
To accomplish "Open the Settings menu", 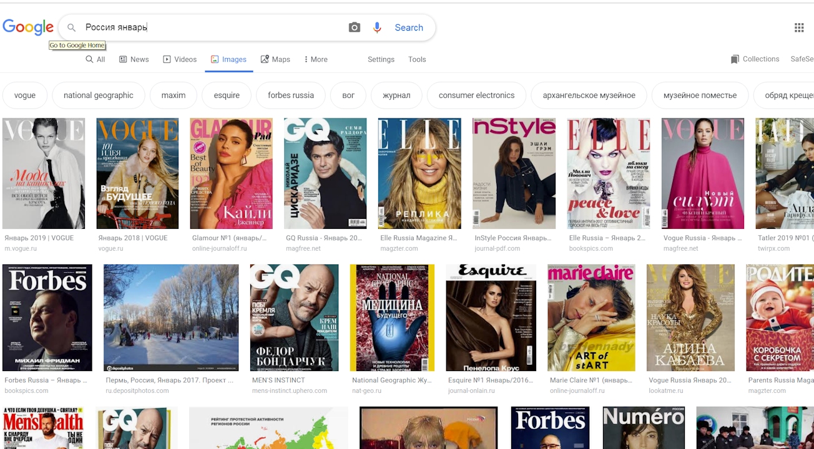I will tap(381, 59).
